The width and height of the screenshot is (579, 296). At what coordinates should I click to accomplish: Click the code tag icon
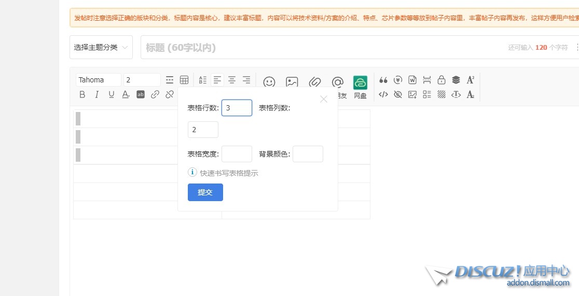383,94
